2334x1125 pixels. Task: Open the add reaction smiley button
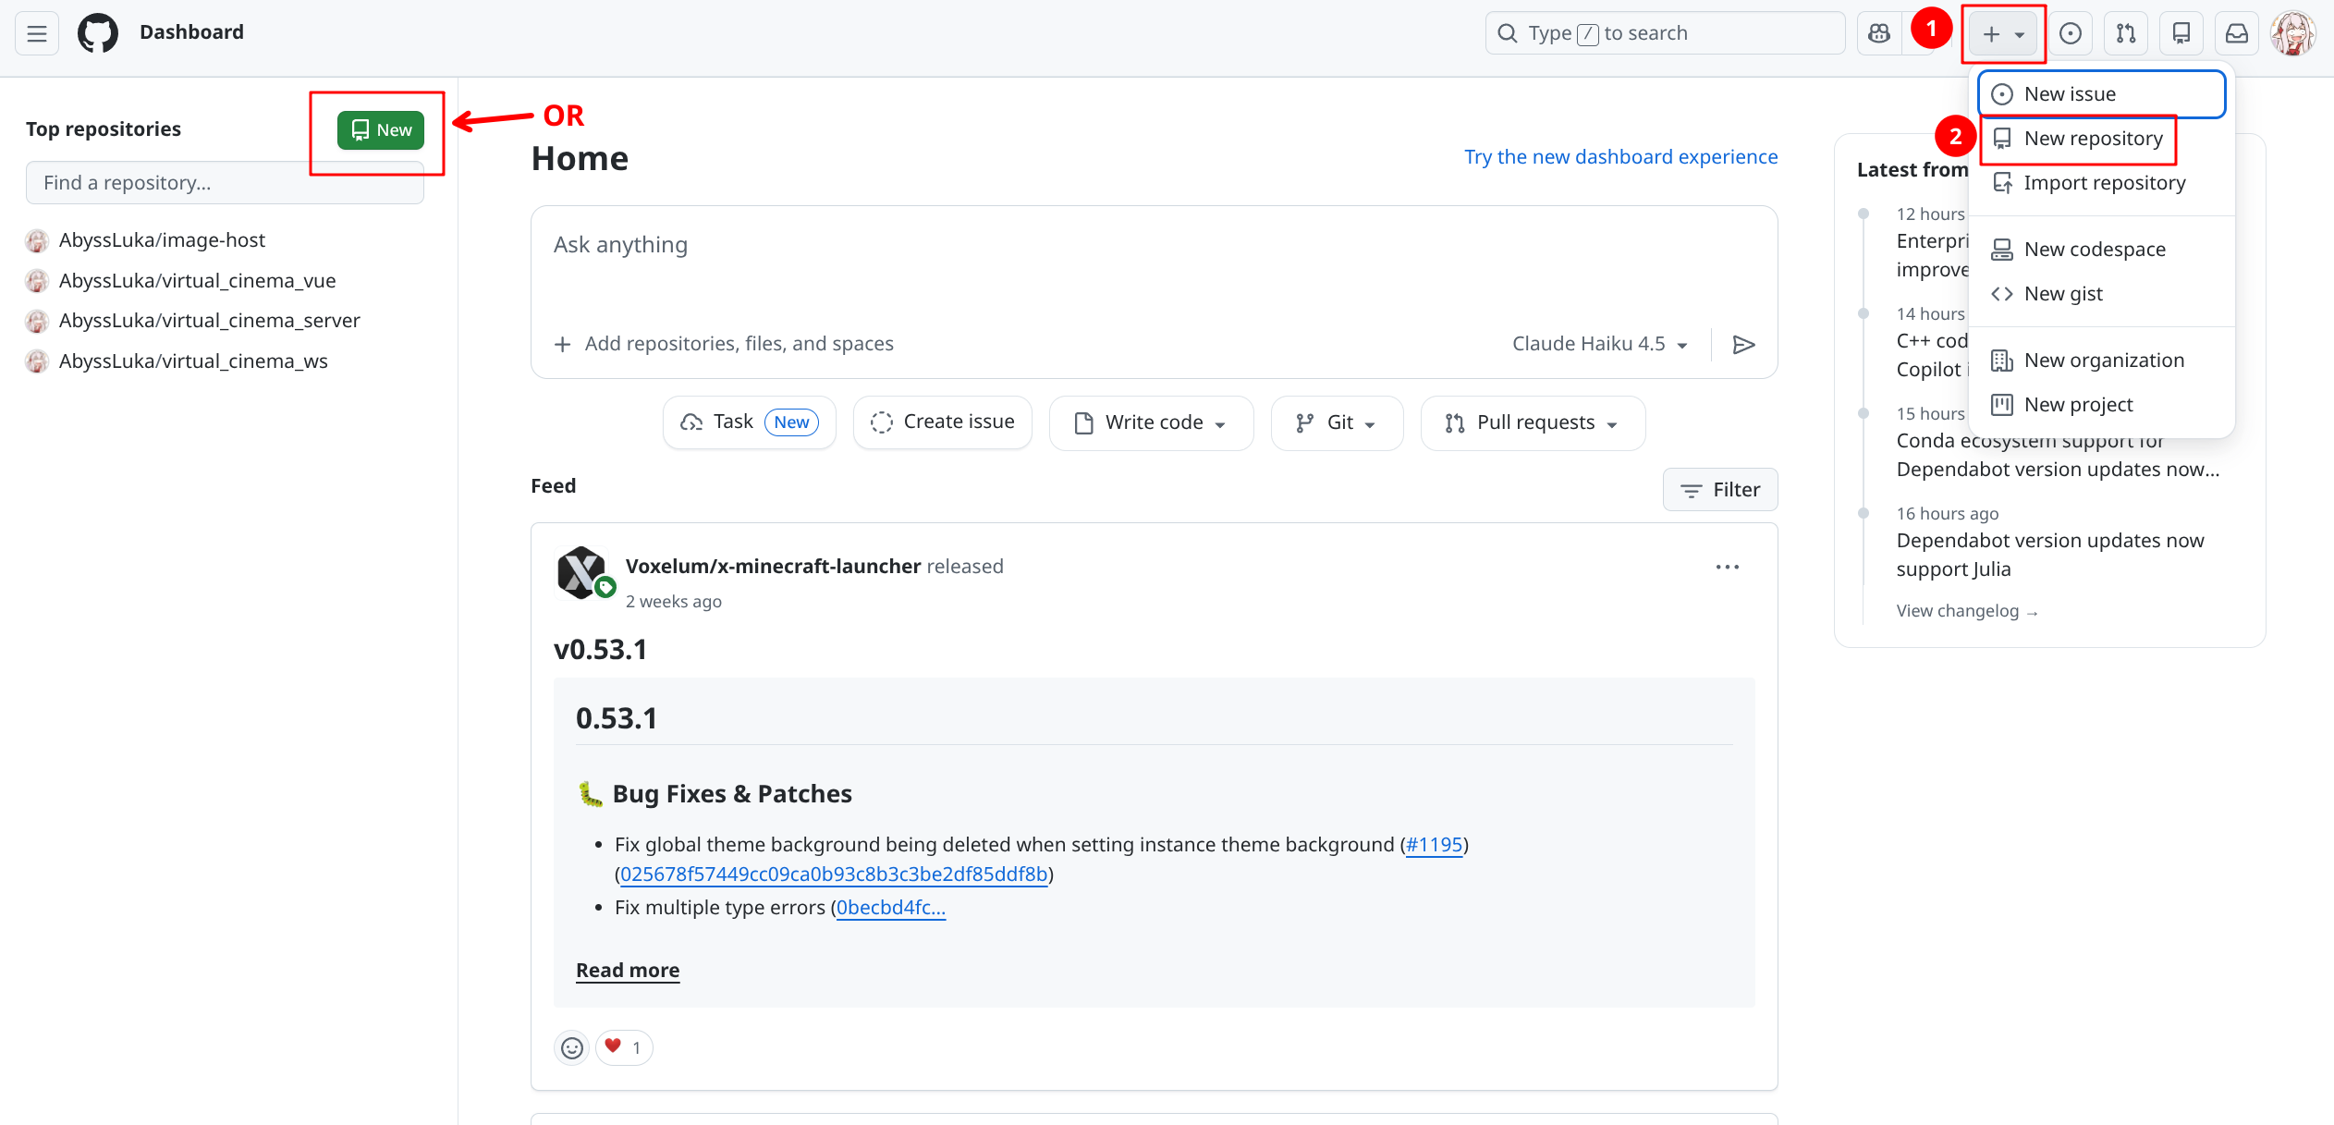tap(572, 1047)
